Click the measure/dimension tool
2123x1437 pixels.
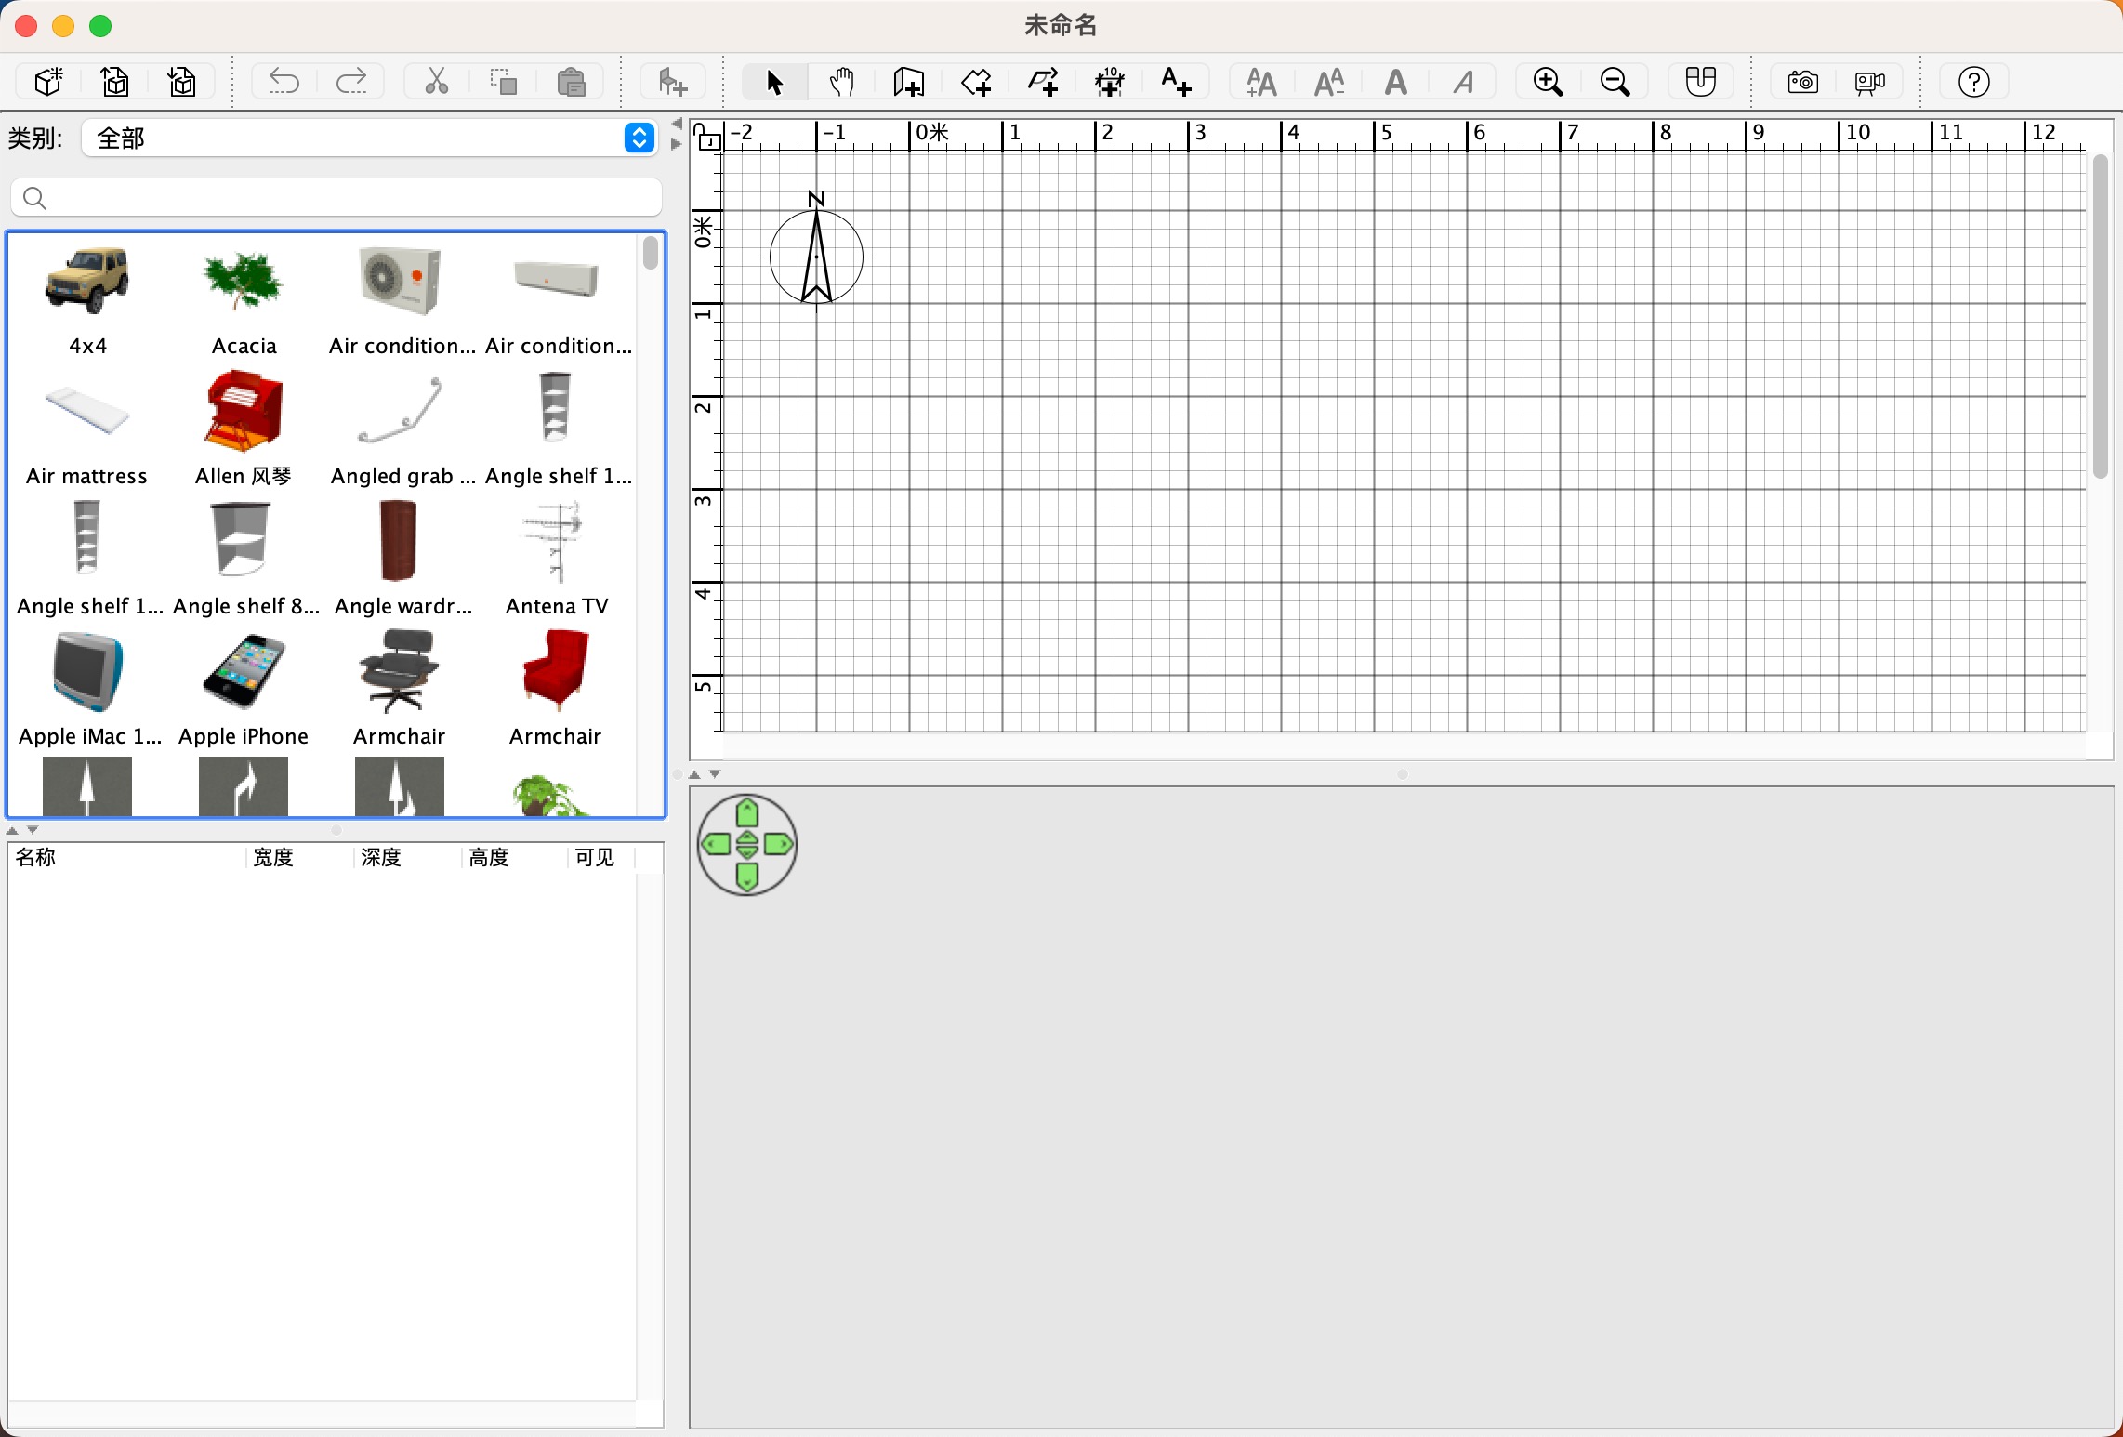[1111, 80]
